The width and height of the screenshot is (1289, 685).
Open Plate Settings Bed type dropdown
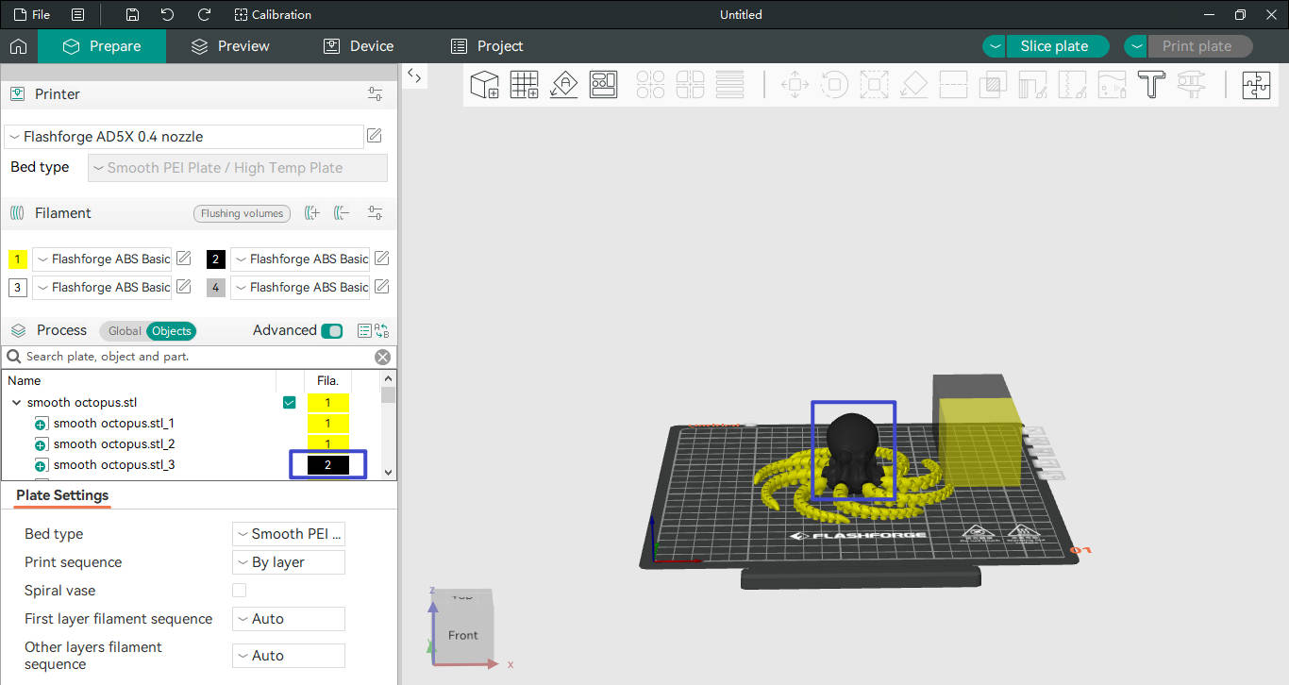289,534
